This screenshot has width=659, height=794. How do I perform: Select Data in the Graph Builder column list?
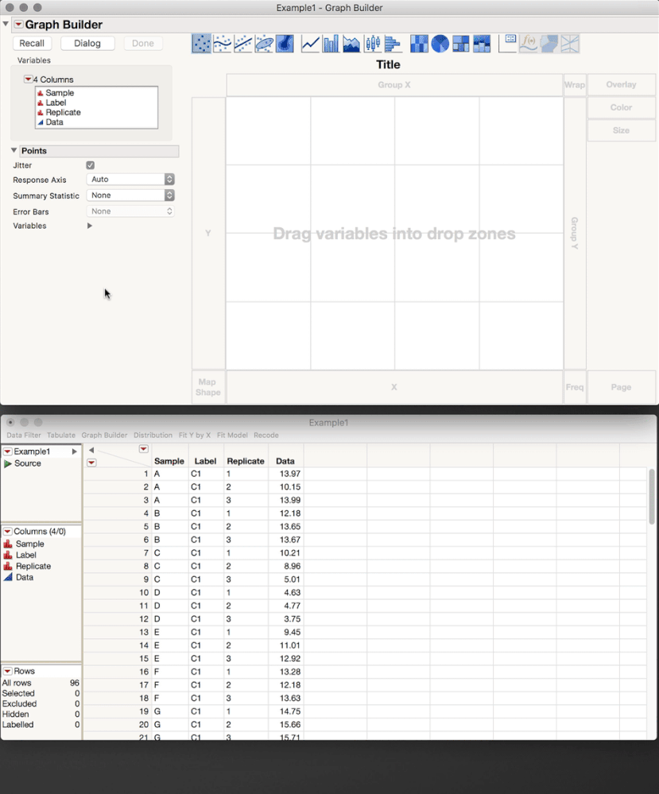[54, 122]
